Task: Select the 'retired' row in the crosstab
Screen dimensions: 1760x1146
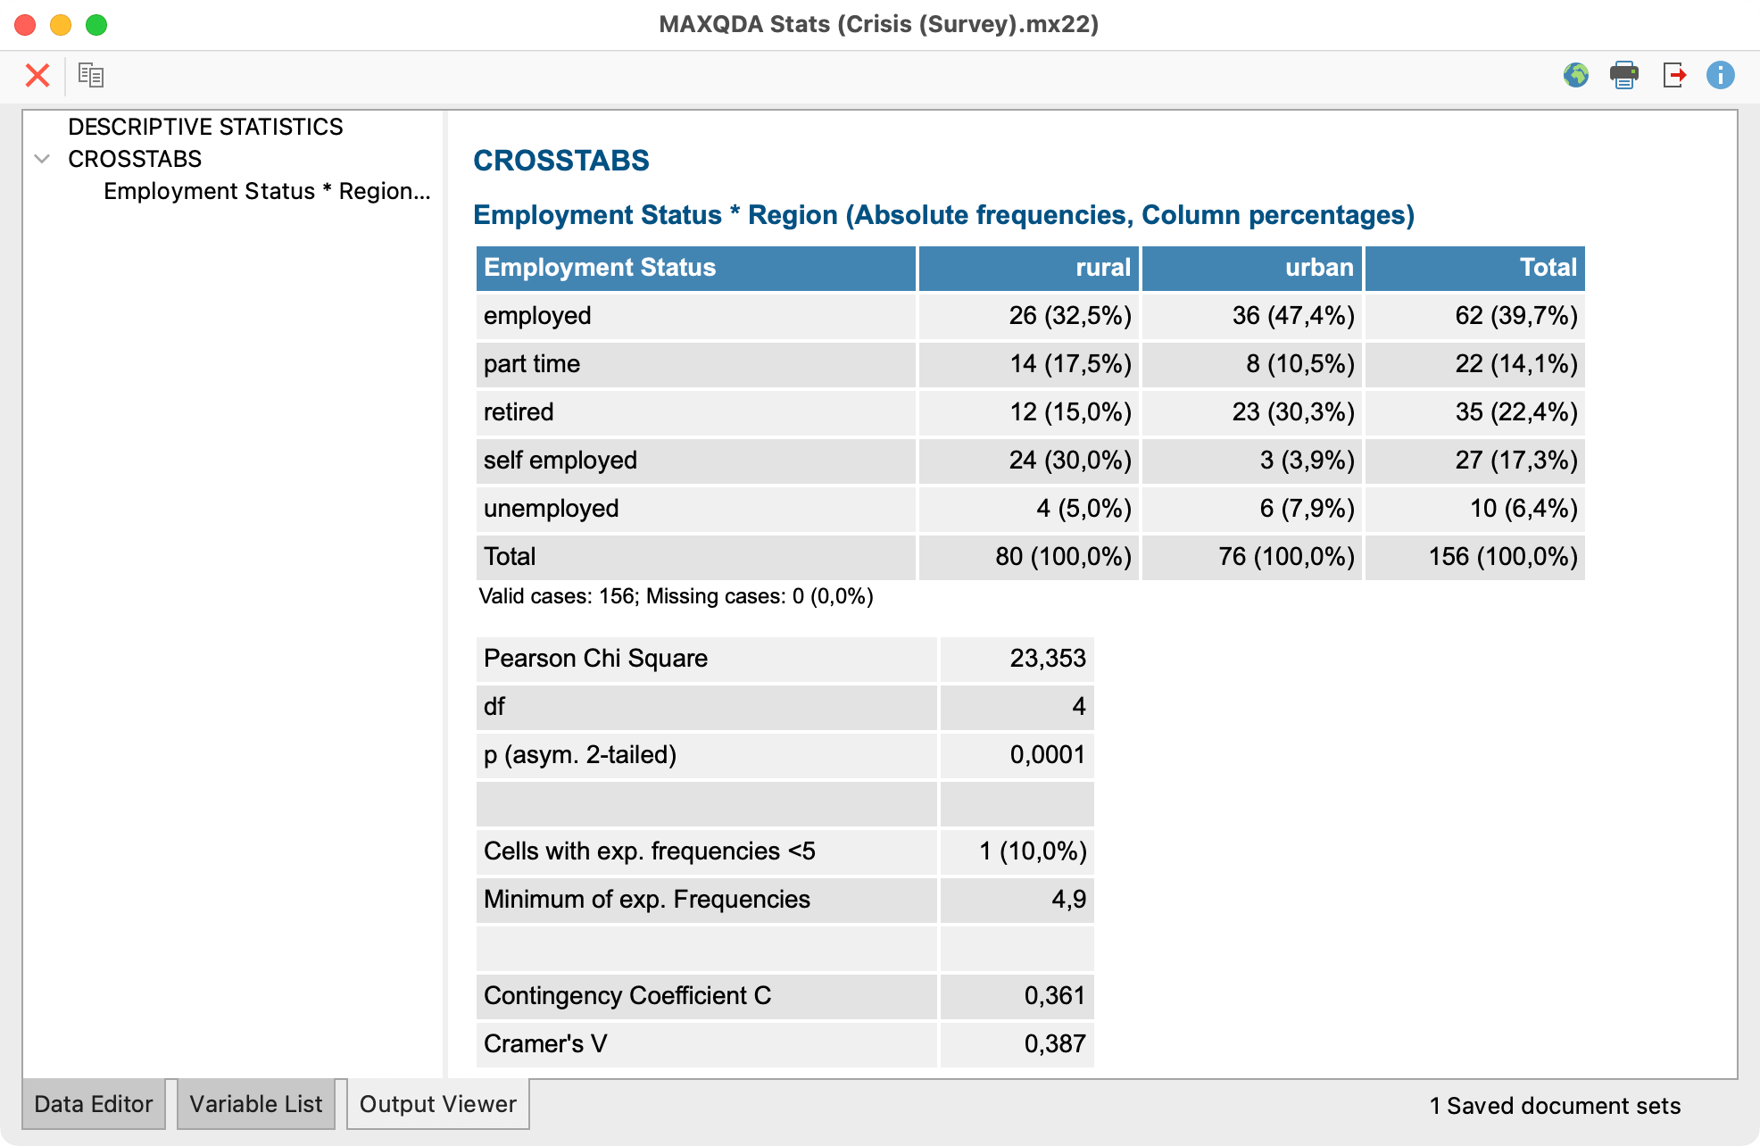Action: (696, 412)
